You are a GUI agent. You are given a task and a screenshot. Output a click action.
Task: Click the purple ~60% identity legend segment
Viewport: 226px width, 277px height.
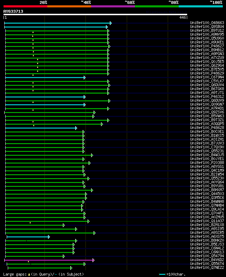click(113, 6)
